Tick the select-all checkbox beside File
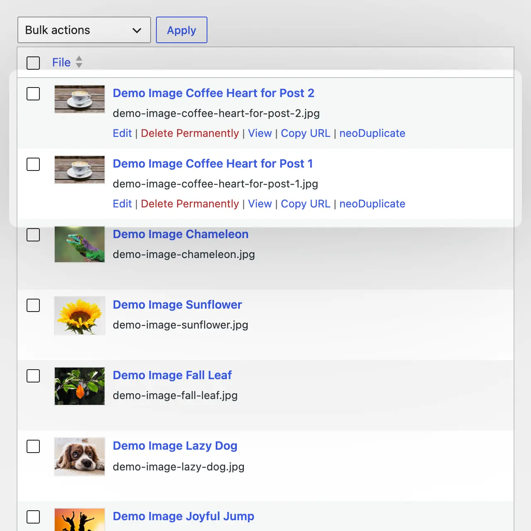 point(33,63)
